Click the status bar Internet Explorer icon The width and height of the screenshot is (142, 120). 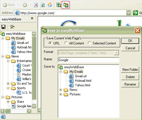click(x=3, y=117)
